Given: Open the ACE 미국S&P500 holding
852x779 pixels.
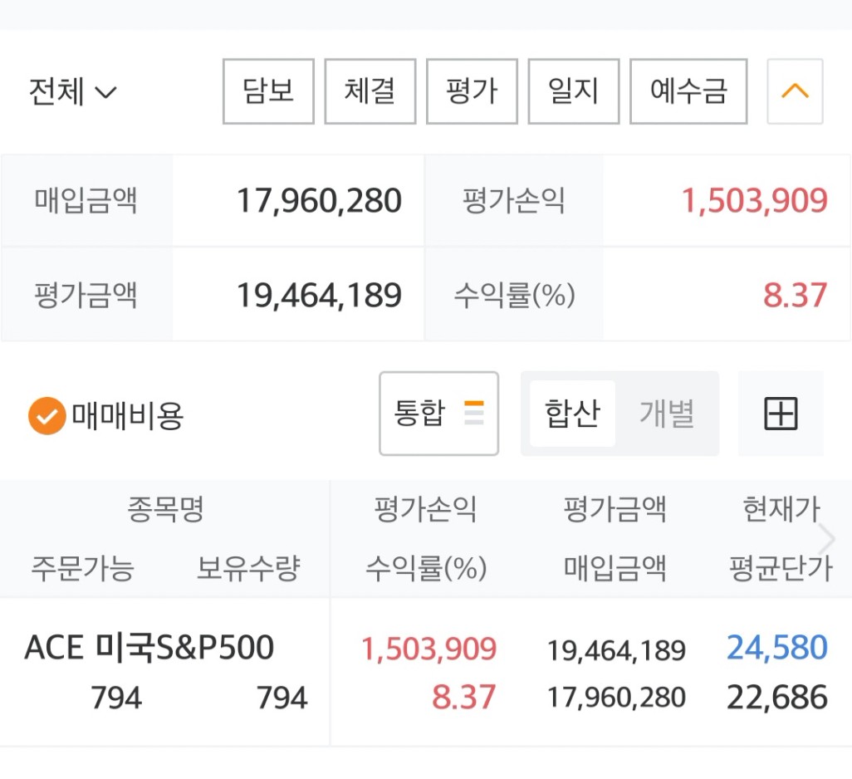Looking at the screenshot, I should tap(149, 648).
